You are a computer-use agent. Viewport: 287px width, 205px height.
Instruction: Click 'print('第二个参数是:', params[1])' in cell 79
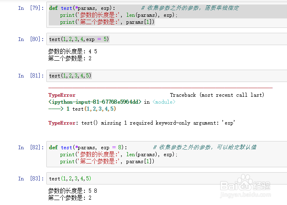tap(107, 22)
